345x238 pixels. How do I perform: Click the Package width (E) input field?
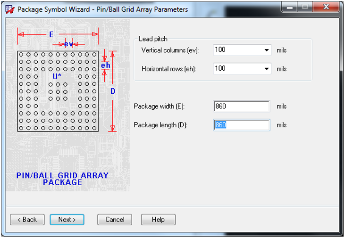242,107
